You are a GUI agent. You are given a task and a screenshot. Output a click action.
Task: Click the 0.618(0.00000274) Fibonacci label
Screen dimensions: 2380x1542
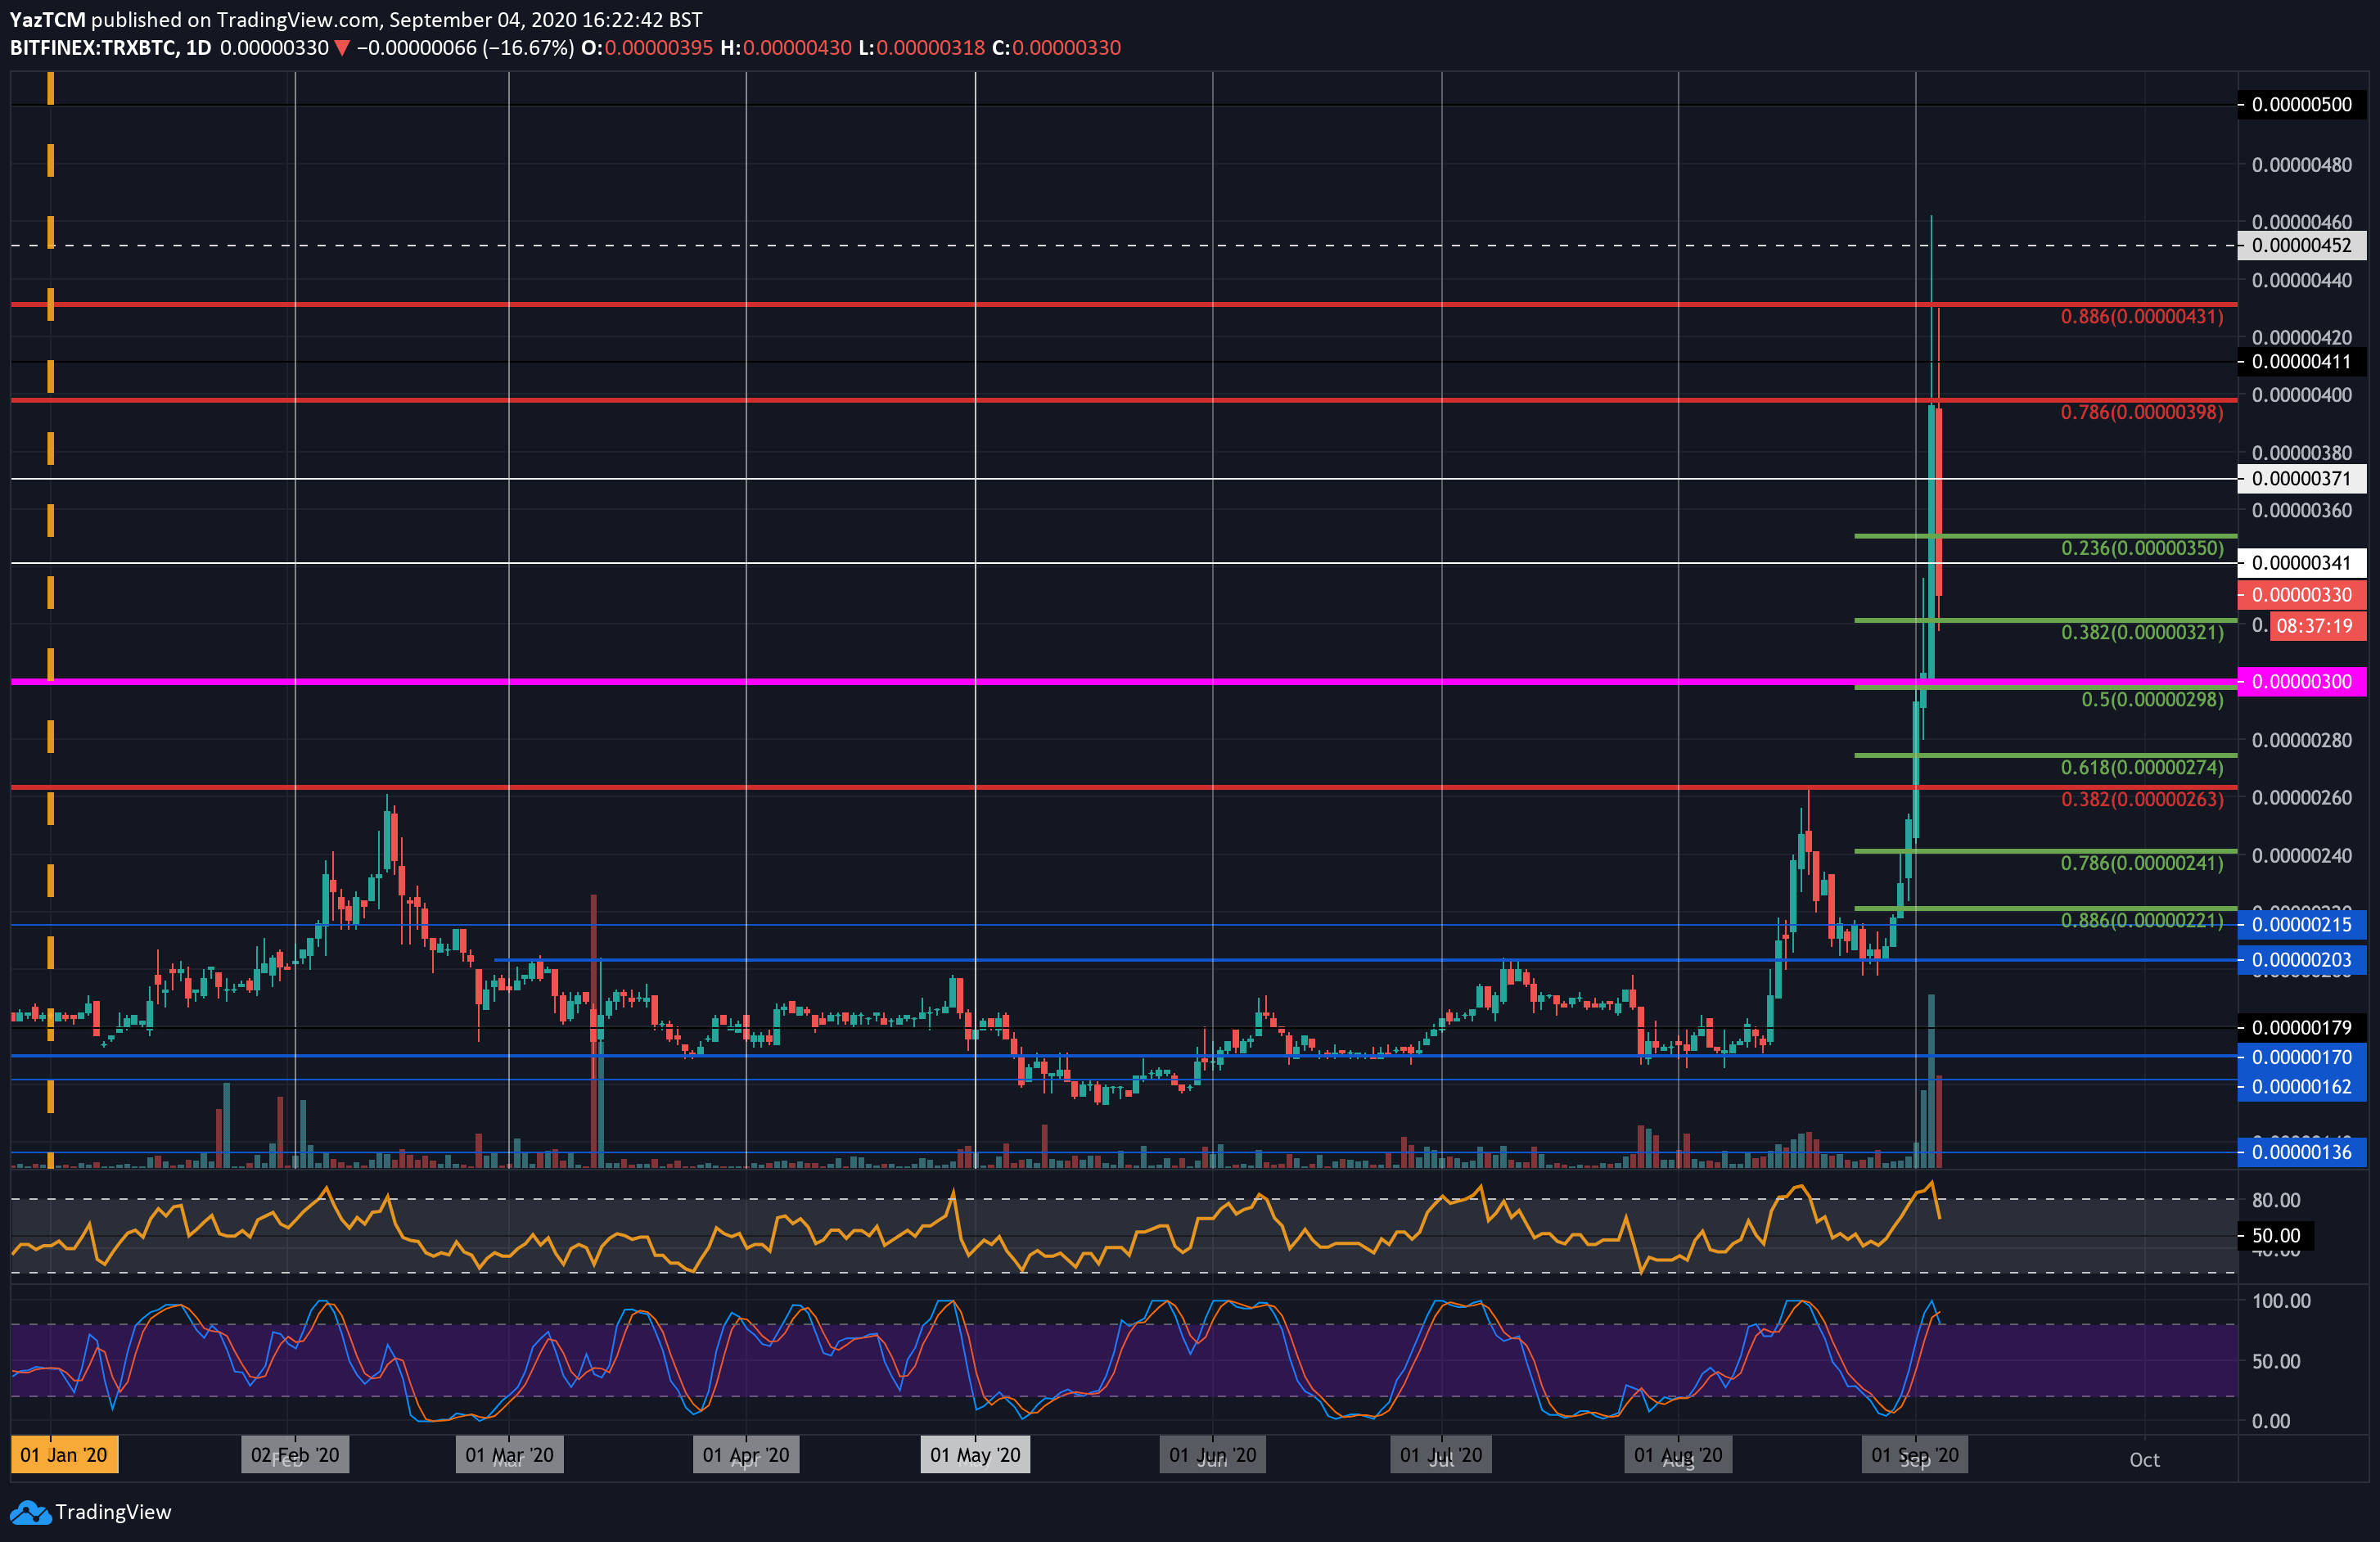coord(2142,768)
